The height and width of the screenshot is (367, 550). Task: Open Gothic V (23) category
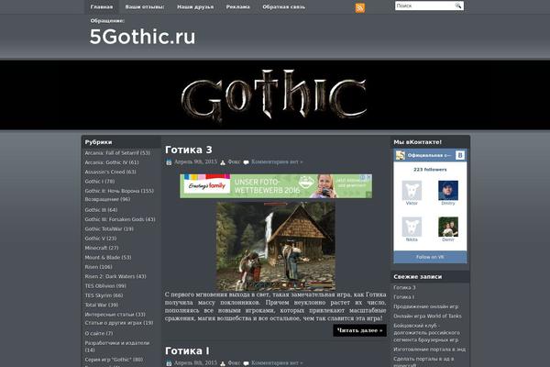tap(101, 239)
